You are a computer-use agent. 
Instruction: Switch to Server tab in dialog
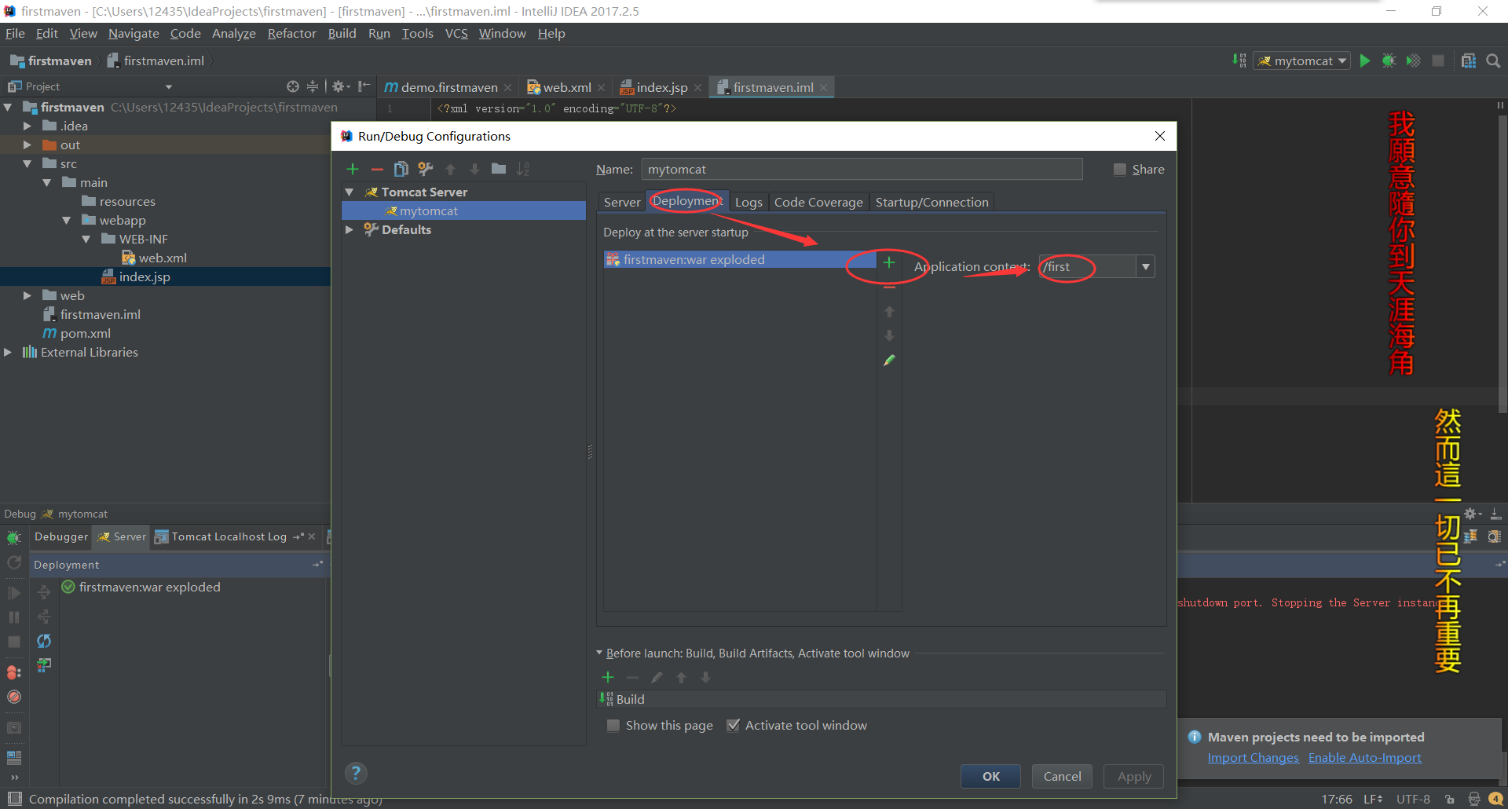pyautogui.click(x=622, y=202)
